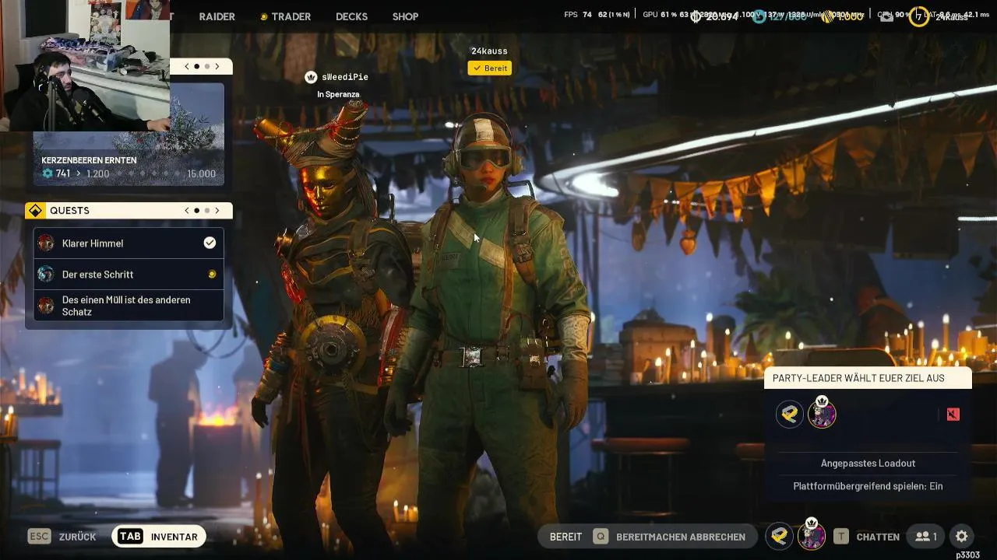Click the crown icon next to sWeediPie
The width and height of the screenshot is (997, 560).
311,77
